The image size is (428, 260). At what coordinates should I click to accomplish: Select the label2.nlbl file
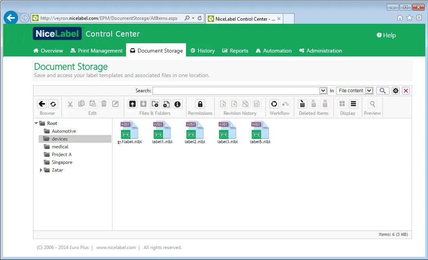195,132
